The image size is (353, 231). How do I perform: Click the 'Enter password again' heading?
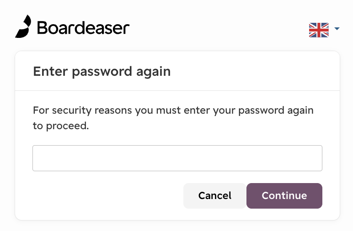(102, 72)
